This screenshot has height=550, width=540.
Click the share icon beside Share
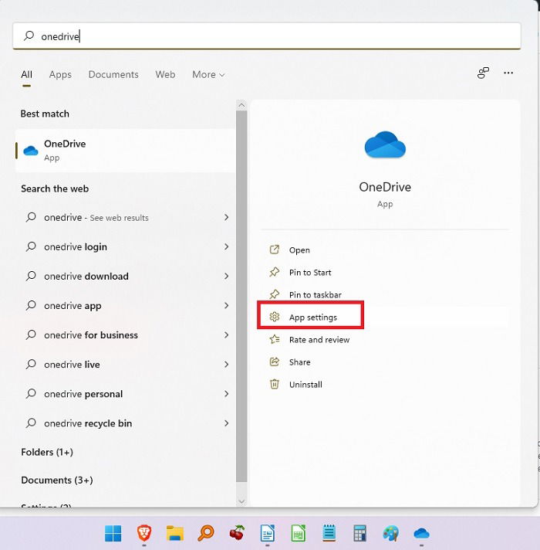point(275,362)
